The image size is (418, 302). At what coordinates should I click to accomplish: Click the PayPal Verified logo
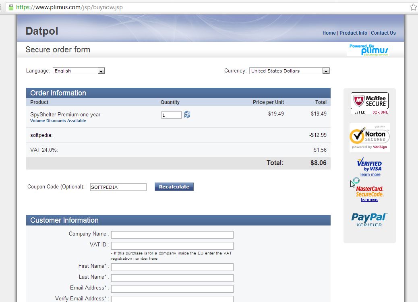pyautogui.click(x=369, y=220)
